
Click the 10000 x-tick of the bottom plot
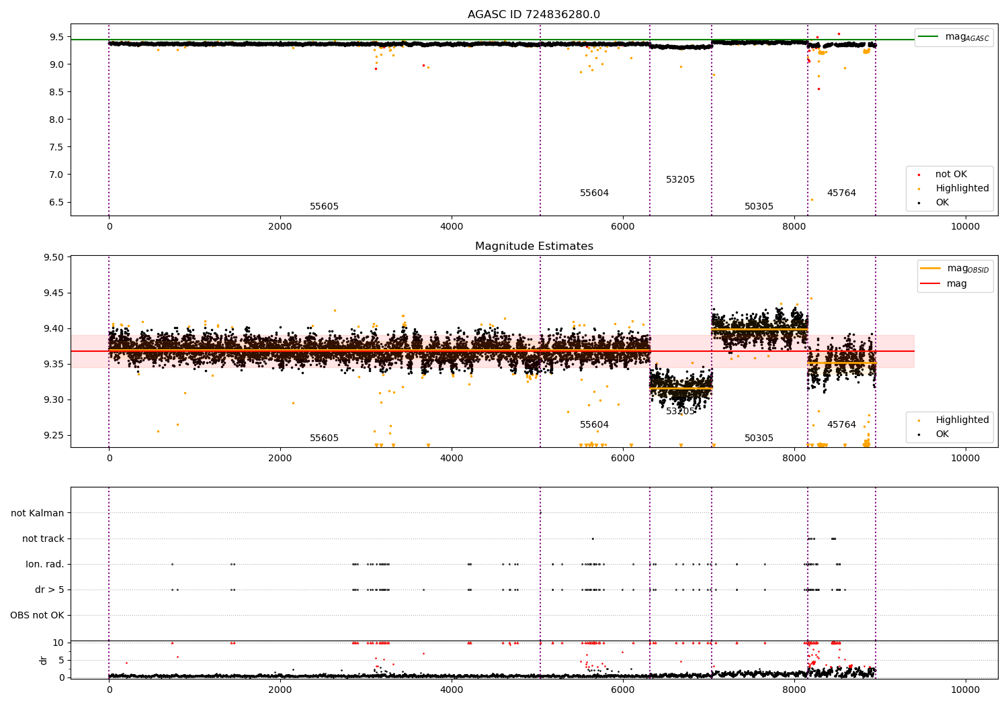965,690
